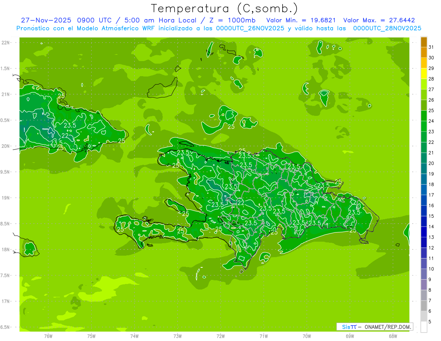Click the 27 label on the color scale
Image resolution: width=441 pixels, height=341 pixels.
[x=431, y=89]
